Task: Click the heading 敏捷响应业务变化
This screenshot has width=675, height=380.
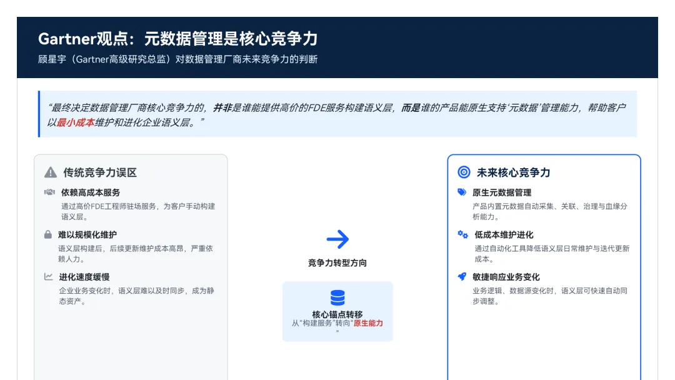Action: [506, 277]
